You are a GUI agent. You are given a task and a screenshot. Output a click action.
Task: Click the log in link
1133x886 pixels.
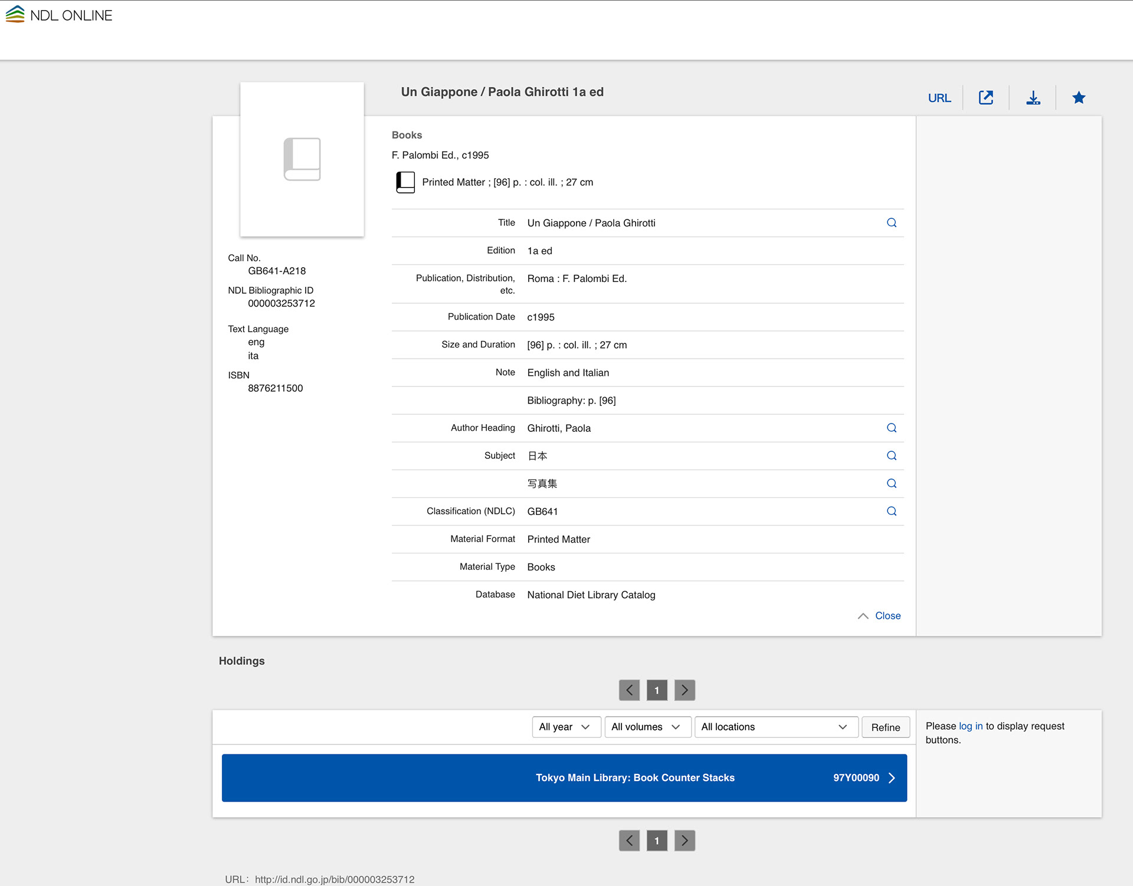tap(970, 726)
